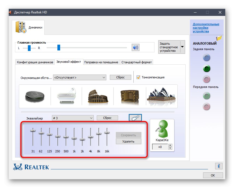The image size is (234, 188).
Task: Toggle the guitar graphic equalizer button
Action: tap(135, 118)
